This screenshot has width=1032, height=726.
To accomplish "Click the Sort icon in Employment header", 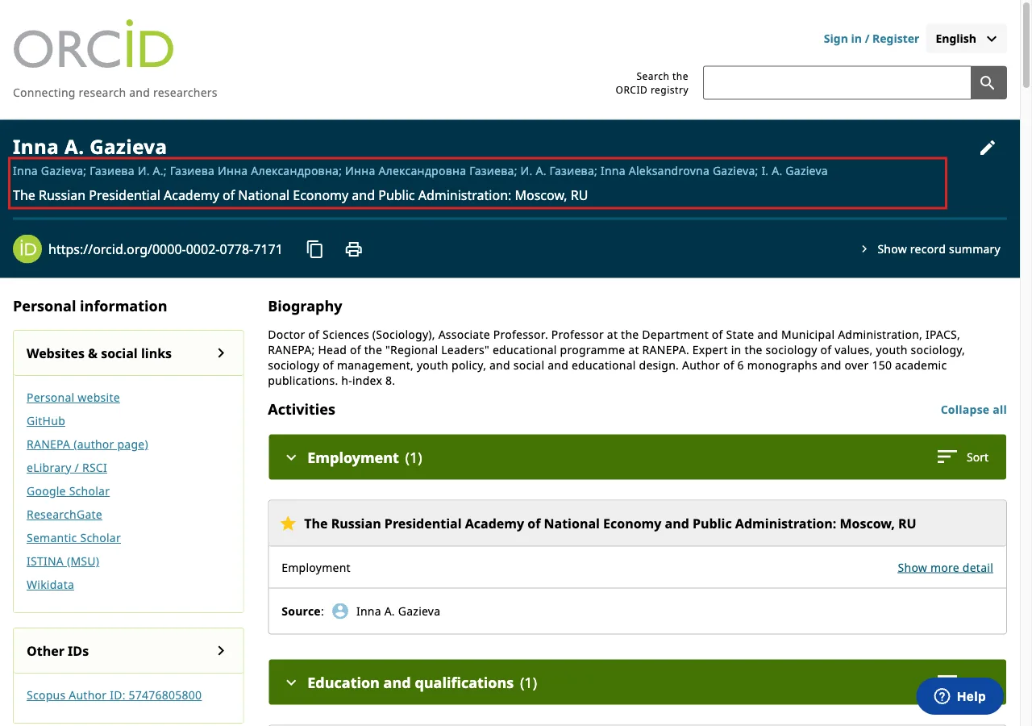I will 947,457.
